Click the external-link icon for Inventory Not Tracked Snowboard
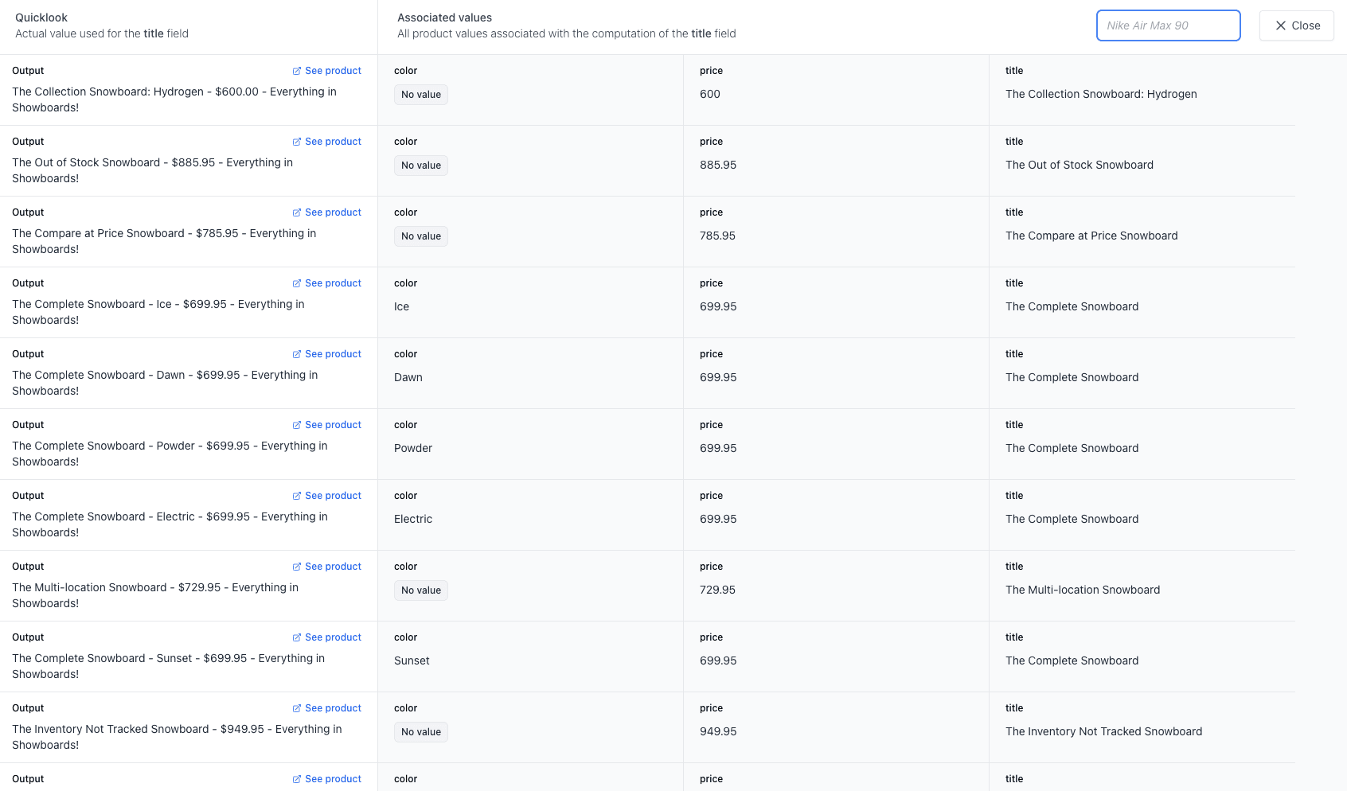1347x791 pixels. point(296,707)
